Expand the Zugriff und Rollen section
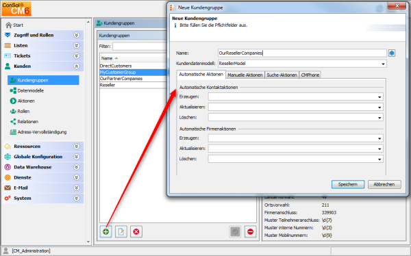Screen dimensions: 411x256 77,35
